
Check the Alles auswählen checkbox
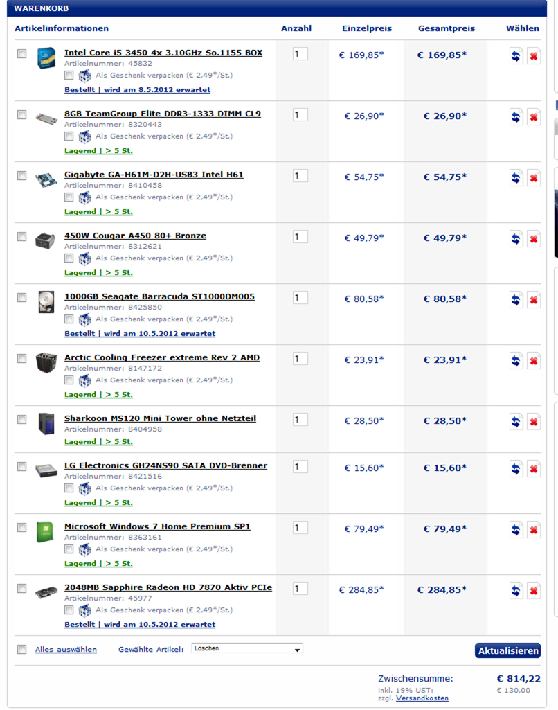point(21,650)
